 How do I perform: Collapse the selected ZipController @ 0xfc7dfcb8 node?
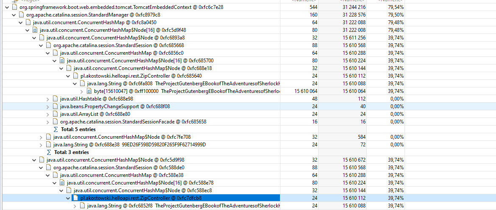(68, 198)
